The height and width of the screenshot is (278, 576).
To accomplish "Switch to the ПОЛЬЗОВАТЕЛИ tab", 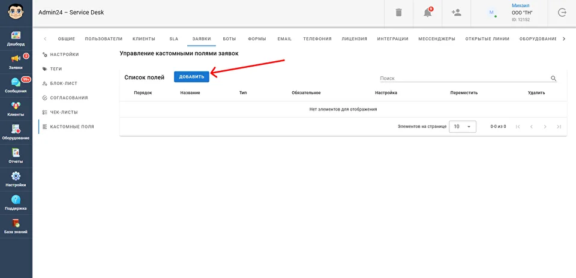I will 104,38.
